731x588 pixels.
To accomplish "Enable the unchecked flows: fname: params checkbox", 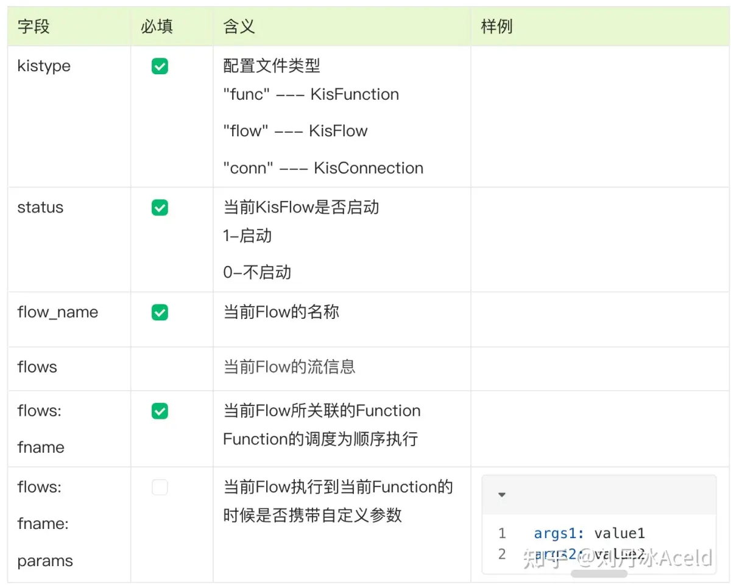I will 160,488.
